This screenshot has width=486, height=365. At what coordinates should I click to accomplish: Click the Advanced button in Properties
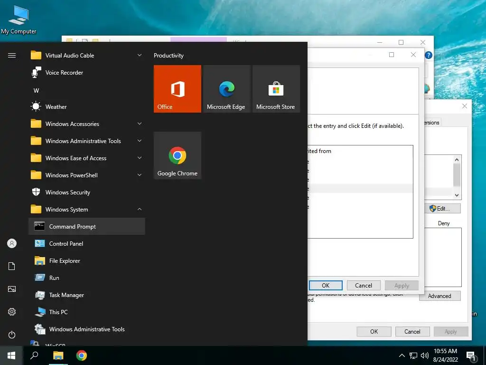coord(440,296)
